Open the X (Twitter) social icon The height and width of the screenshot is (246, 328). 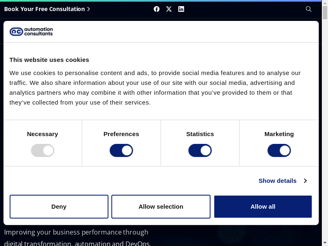point(169,9)
